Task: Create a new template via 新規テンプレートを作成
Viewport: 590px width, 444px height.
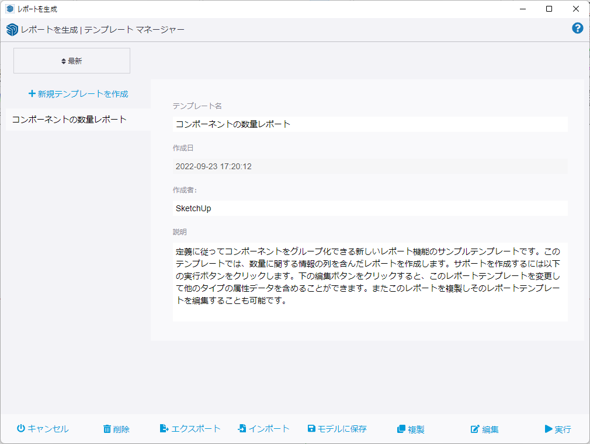Action: coord(79,93)
